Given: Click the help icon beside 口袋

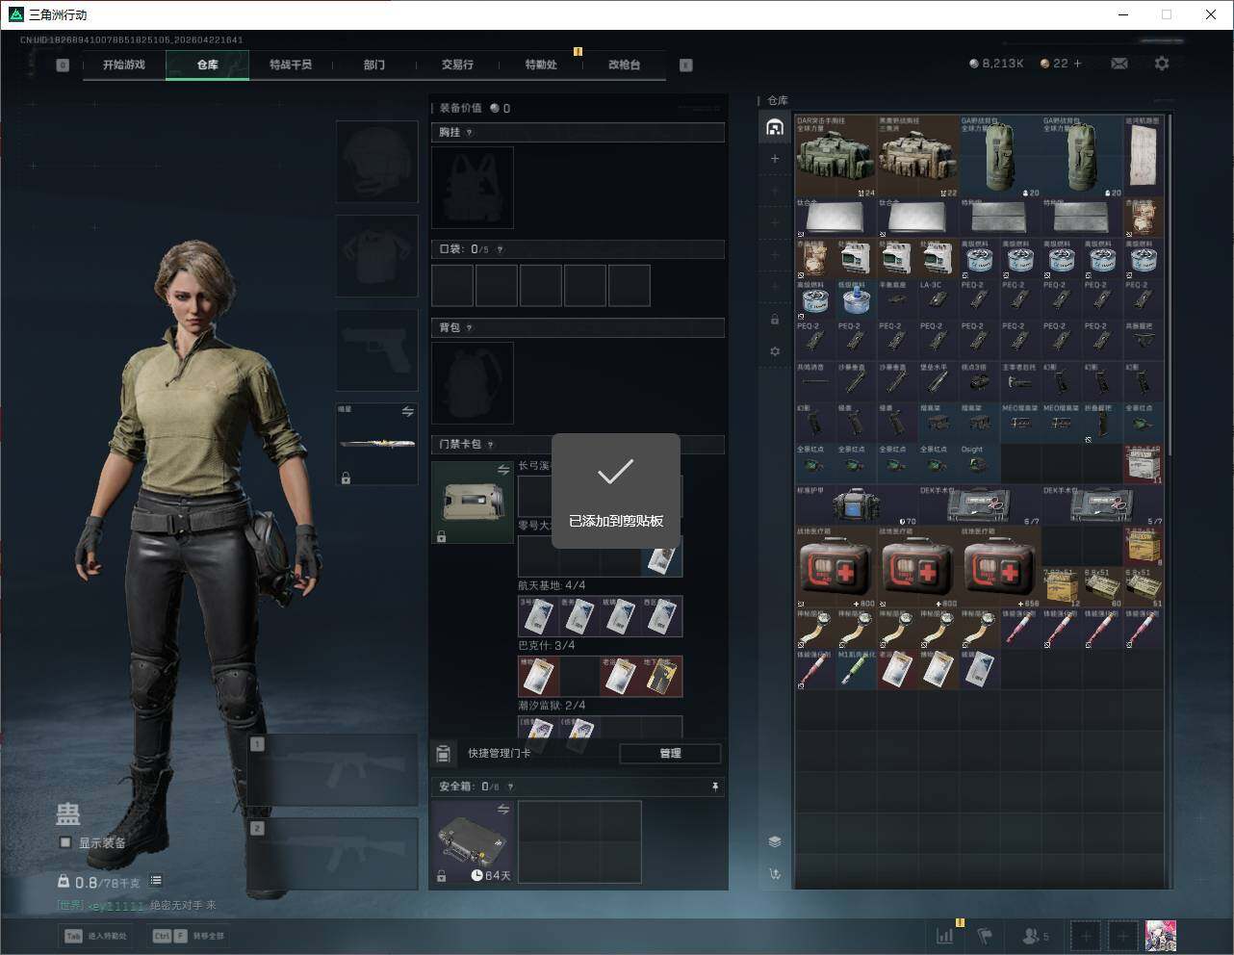Looking at the screenshot, I should pos(500,249).
